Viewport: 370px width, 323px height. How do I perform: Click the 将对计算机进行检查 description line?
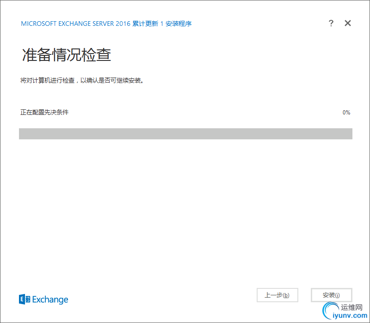[82, 80]
